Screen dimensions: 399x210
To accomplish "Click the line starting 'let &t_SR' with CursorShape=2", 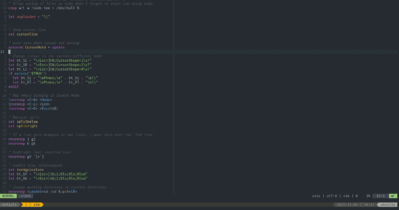I will (x=50, y=65).
